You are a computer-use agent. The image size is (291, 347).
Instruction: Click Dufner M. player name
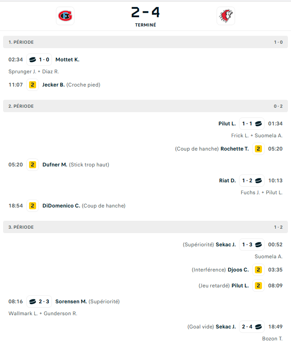(x=55, y=165)
